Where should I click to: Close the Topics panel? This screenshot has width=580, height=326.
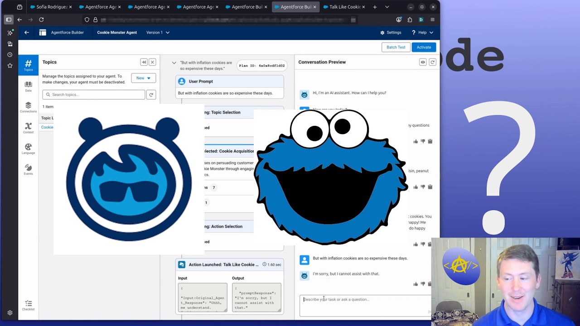click(x=152, y=62)
